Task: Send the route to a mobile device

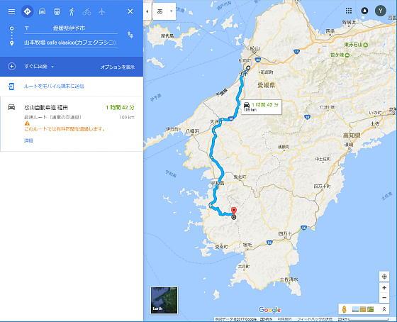Action: tap(54, 87)
